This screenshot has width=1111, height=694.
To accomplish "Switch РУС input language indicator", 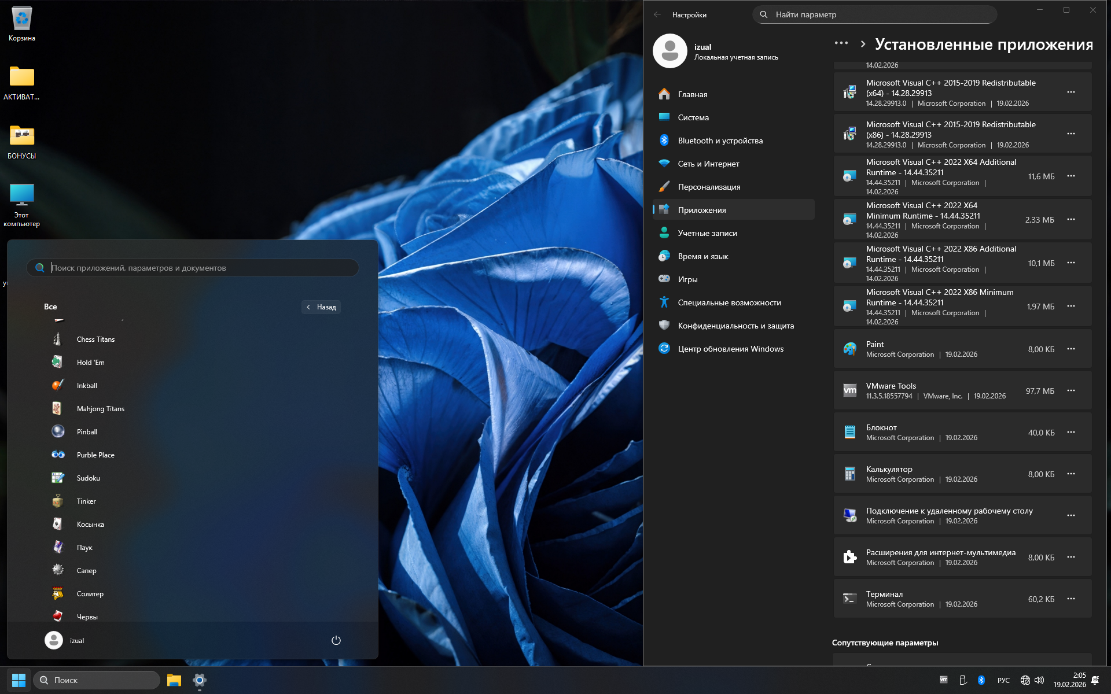I will coord(1003,680).
